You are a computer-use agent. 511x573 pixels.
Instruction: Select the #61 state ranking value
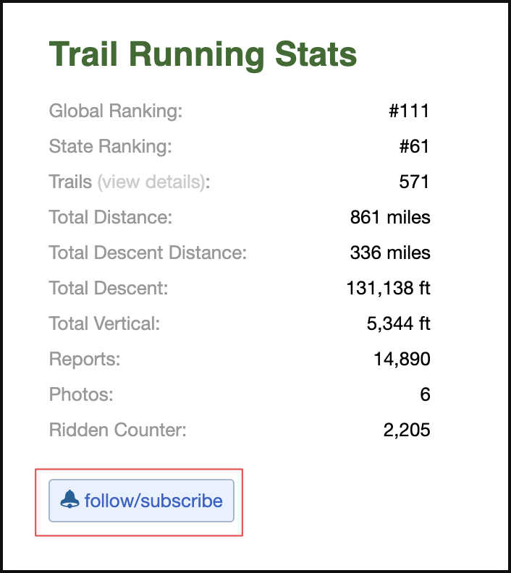pos(414,146)
